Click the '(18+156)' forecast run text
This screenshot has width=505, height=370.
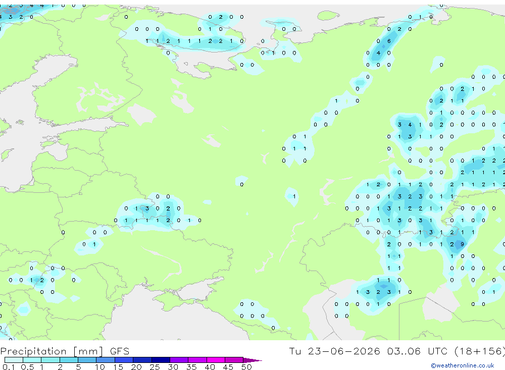point(480,351)
